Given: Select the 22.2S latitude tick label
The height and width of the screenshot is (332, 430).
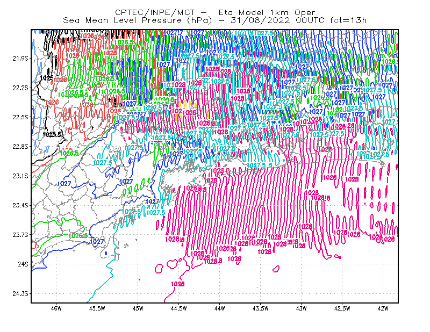Looking at the screenshot, I should coord(20,88).
